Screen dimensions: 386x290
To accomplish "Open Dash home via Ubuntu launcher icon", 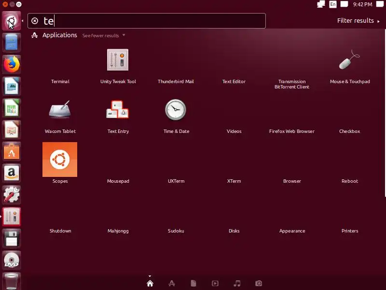I will point(12,21).
